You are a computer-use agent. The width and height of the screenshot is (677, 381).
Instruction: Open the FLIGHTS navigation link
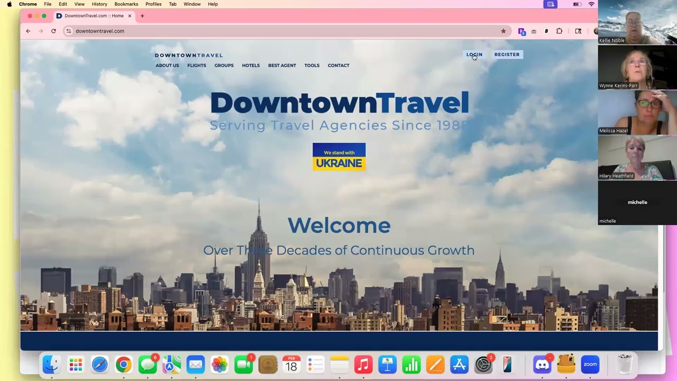(197, 66)
